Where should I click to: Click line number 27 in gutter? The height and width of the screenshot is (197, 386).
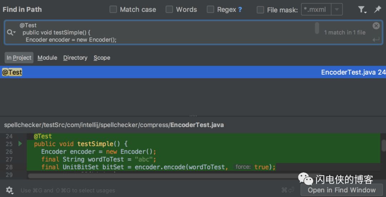coord(9,159)
